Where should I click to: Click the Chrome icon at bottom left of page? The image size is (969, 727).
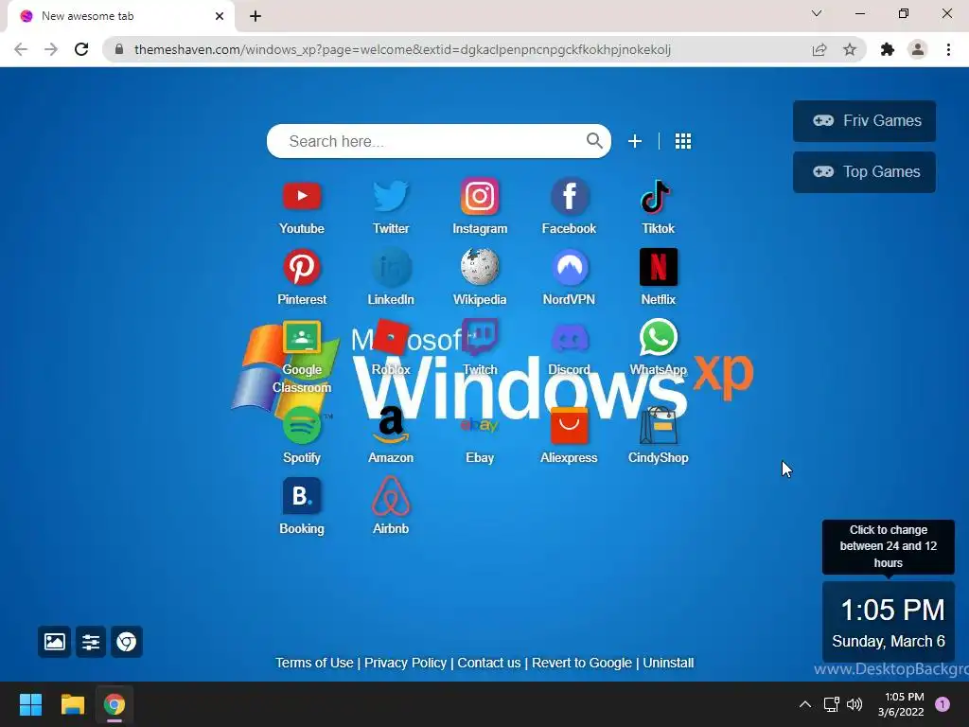coord(127,642)
